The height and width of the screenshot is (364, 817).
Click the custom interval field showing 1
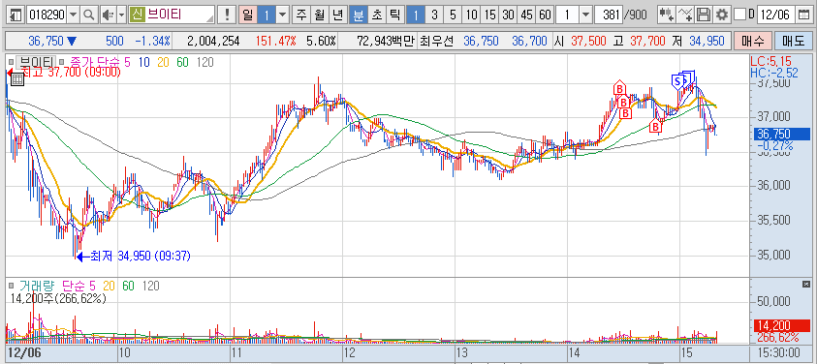(x=567, y=15)
